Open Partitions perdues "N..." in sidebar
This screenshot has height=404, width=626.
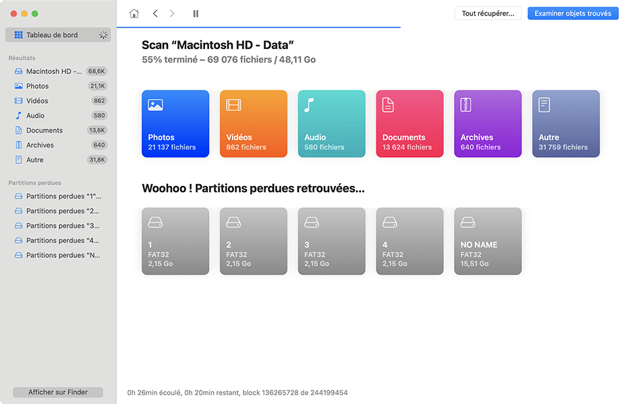pyautogui.click(x=58, y=255)
